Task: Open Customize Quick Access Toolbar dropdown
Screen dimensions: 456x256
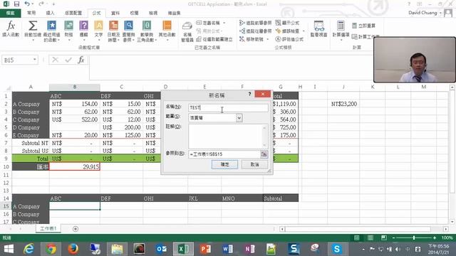Action: 54,4
